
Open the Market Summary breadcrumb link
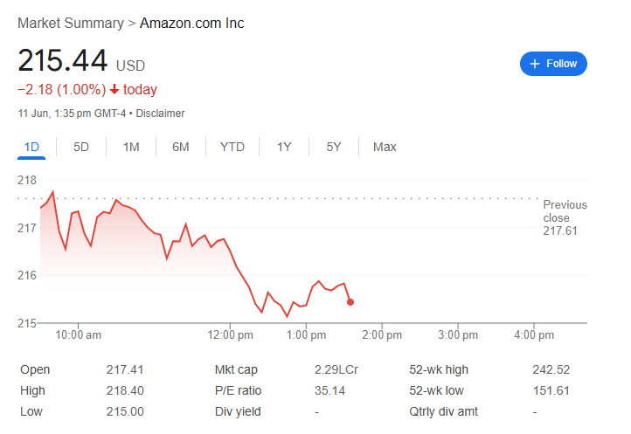click(x=71, y=23)
